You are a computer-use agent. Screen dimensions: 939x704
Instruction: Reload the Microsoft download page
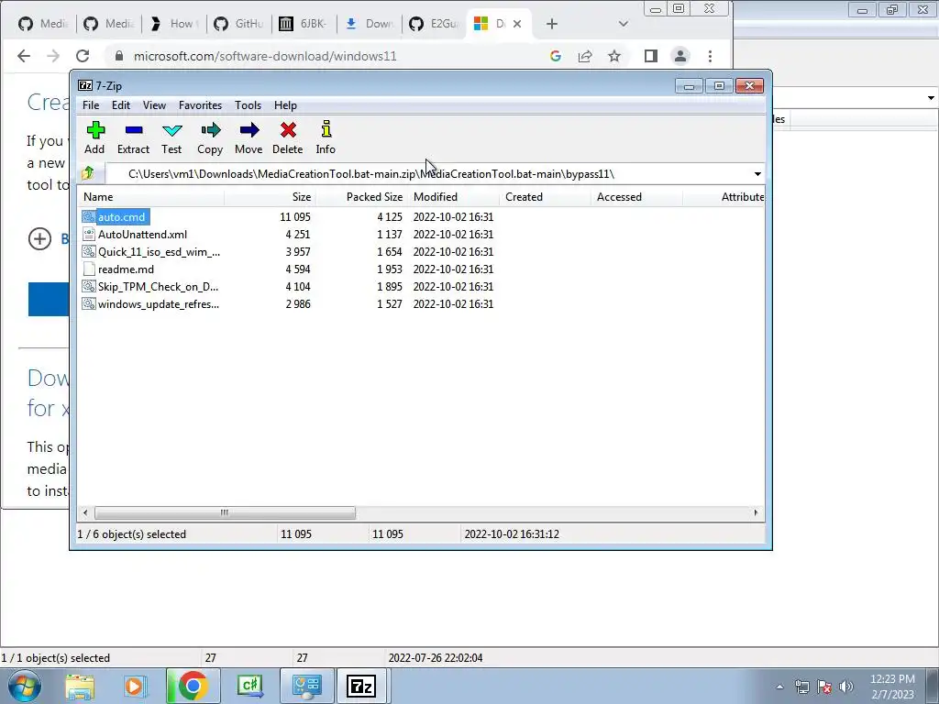[82, 56]
